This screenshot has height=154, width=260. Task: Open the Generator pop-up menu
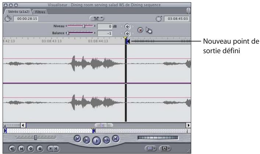(165, 148)
